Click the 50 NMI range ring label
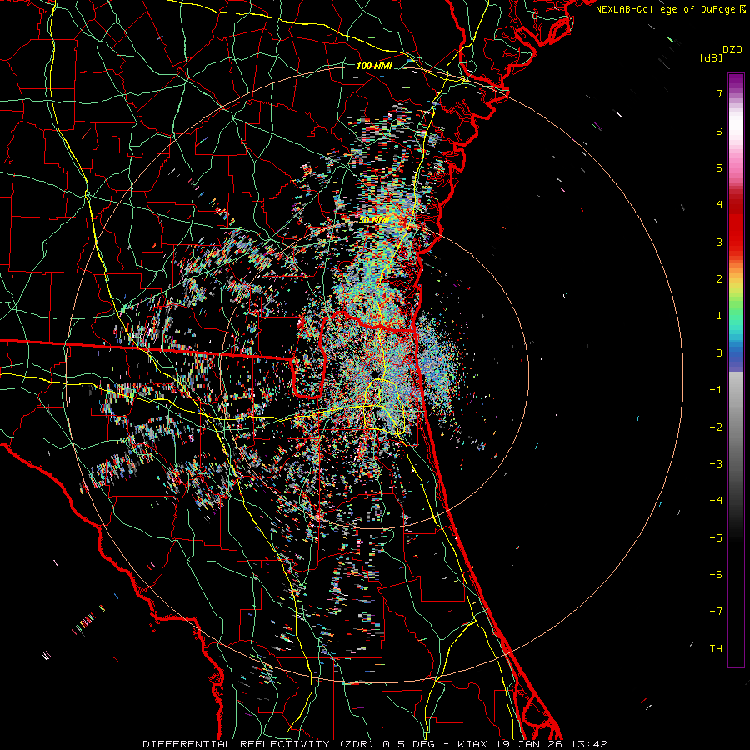750x750 pixels. 374,220
